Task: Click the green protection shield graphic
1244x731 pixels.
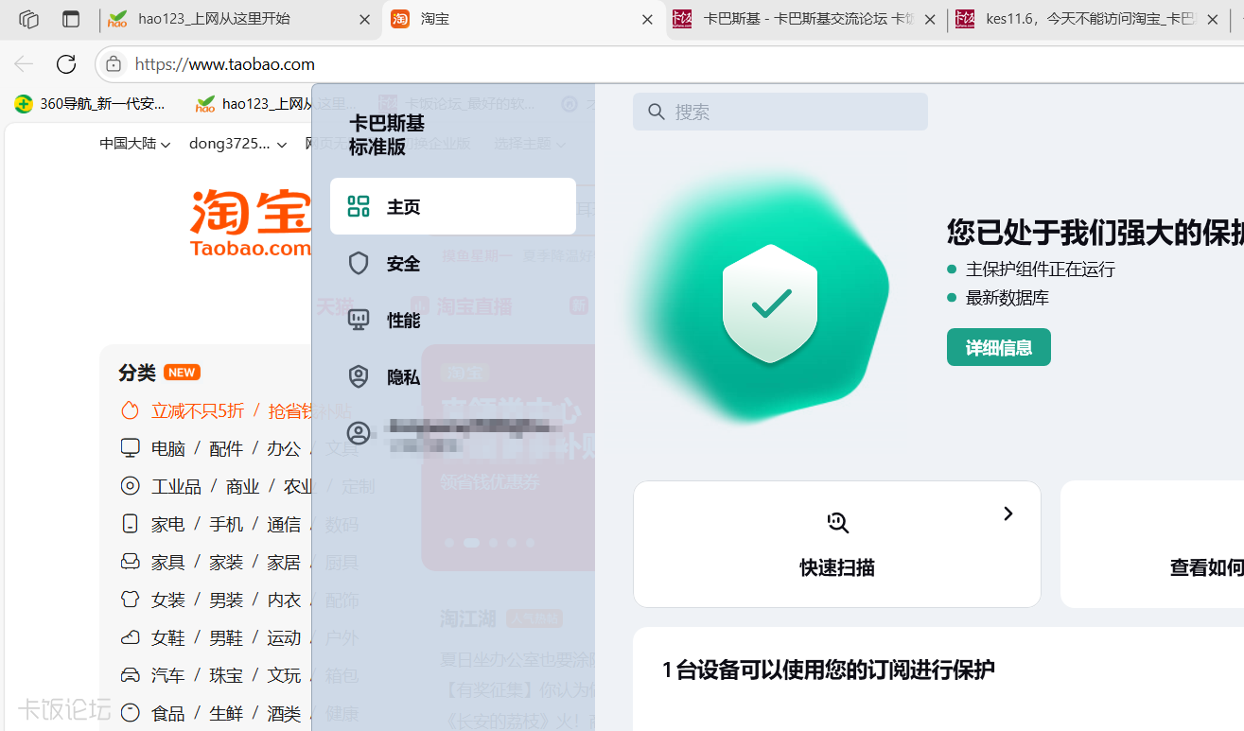Action: tap(770, 304)
